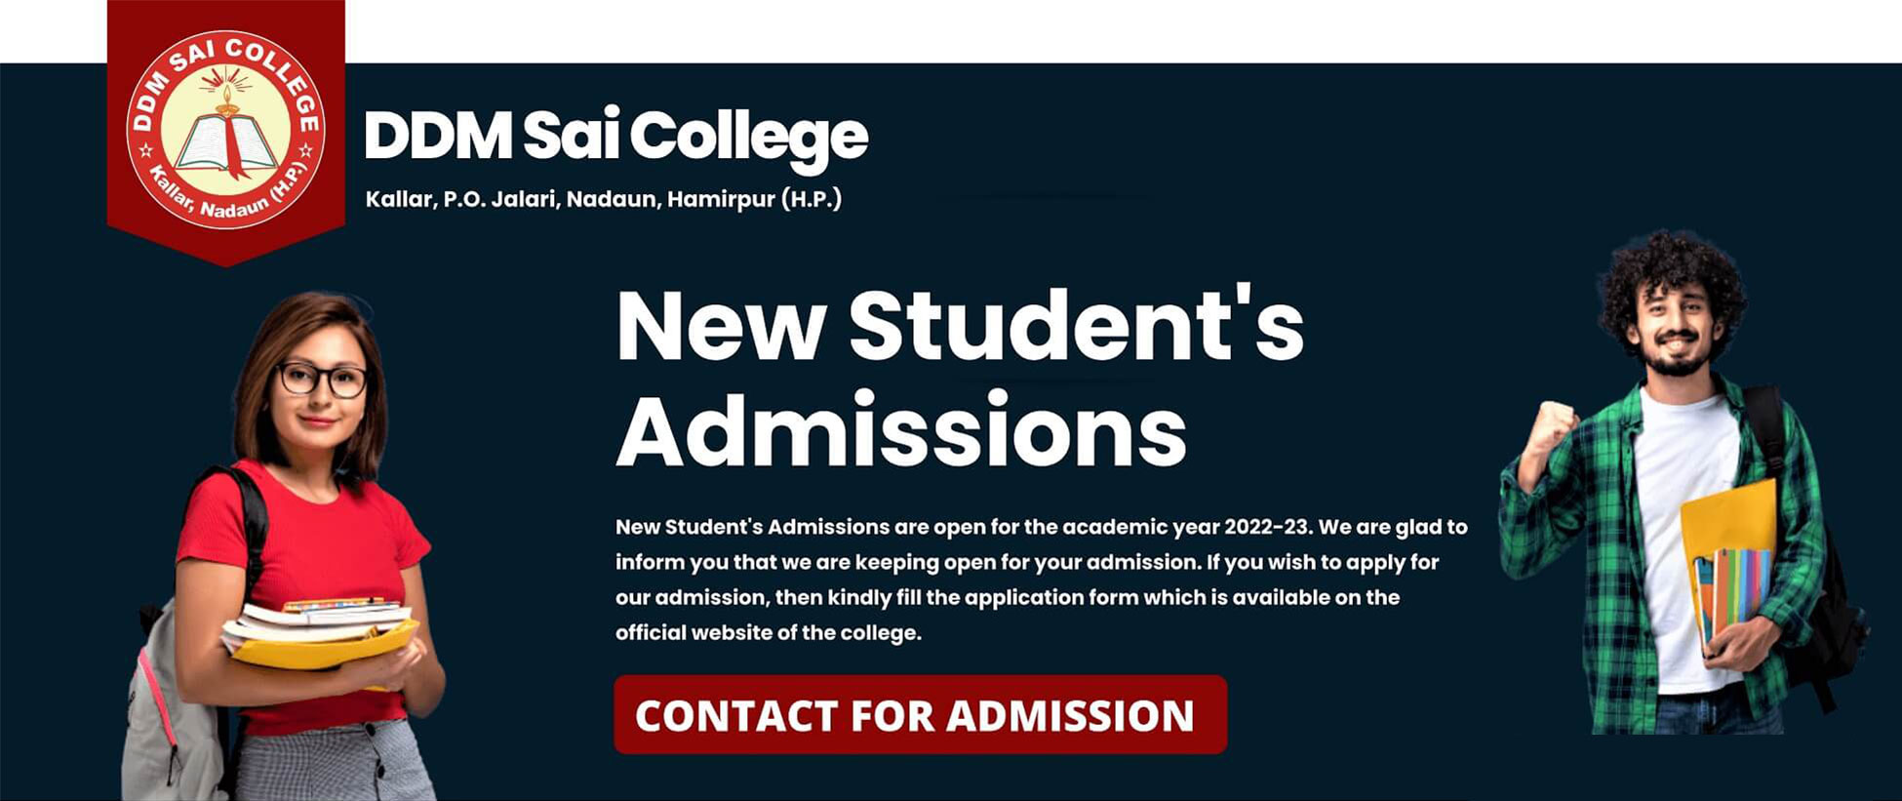Click the Kallar, P.O. Jalari address line

tap(603, 199)
